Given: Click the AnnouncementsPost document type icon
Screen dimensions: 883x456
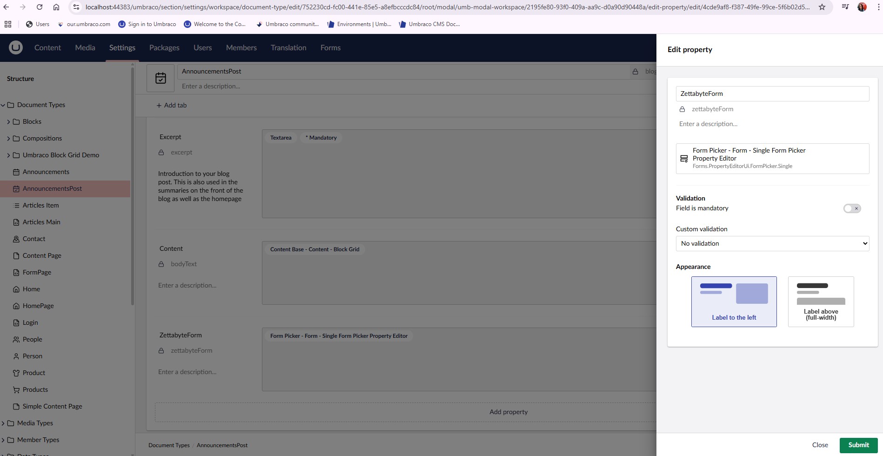Looking at the screenshot, I should tap(161, 78).
